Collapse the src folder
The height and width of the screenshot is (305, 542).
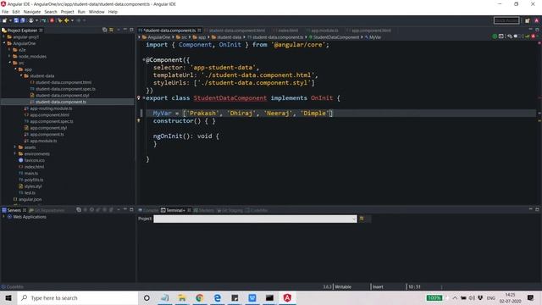(9, 63)
